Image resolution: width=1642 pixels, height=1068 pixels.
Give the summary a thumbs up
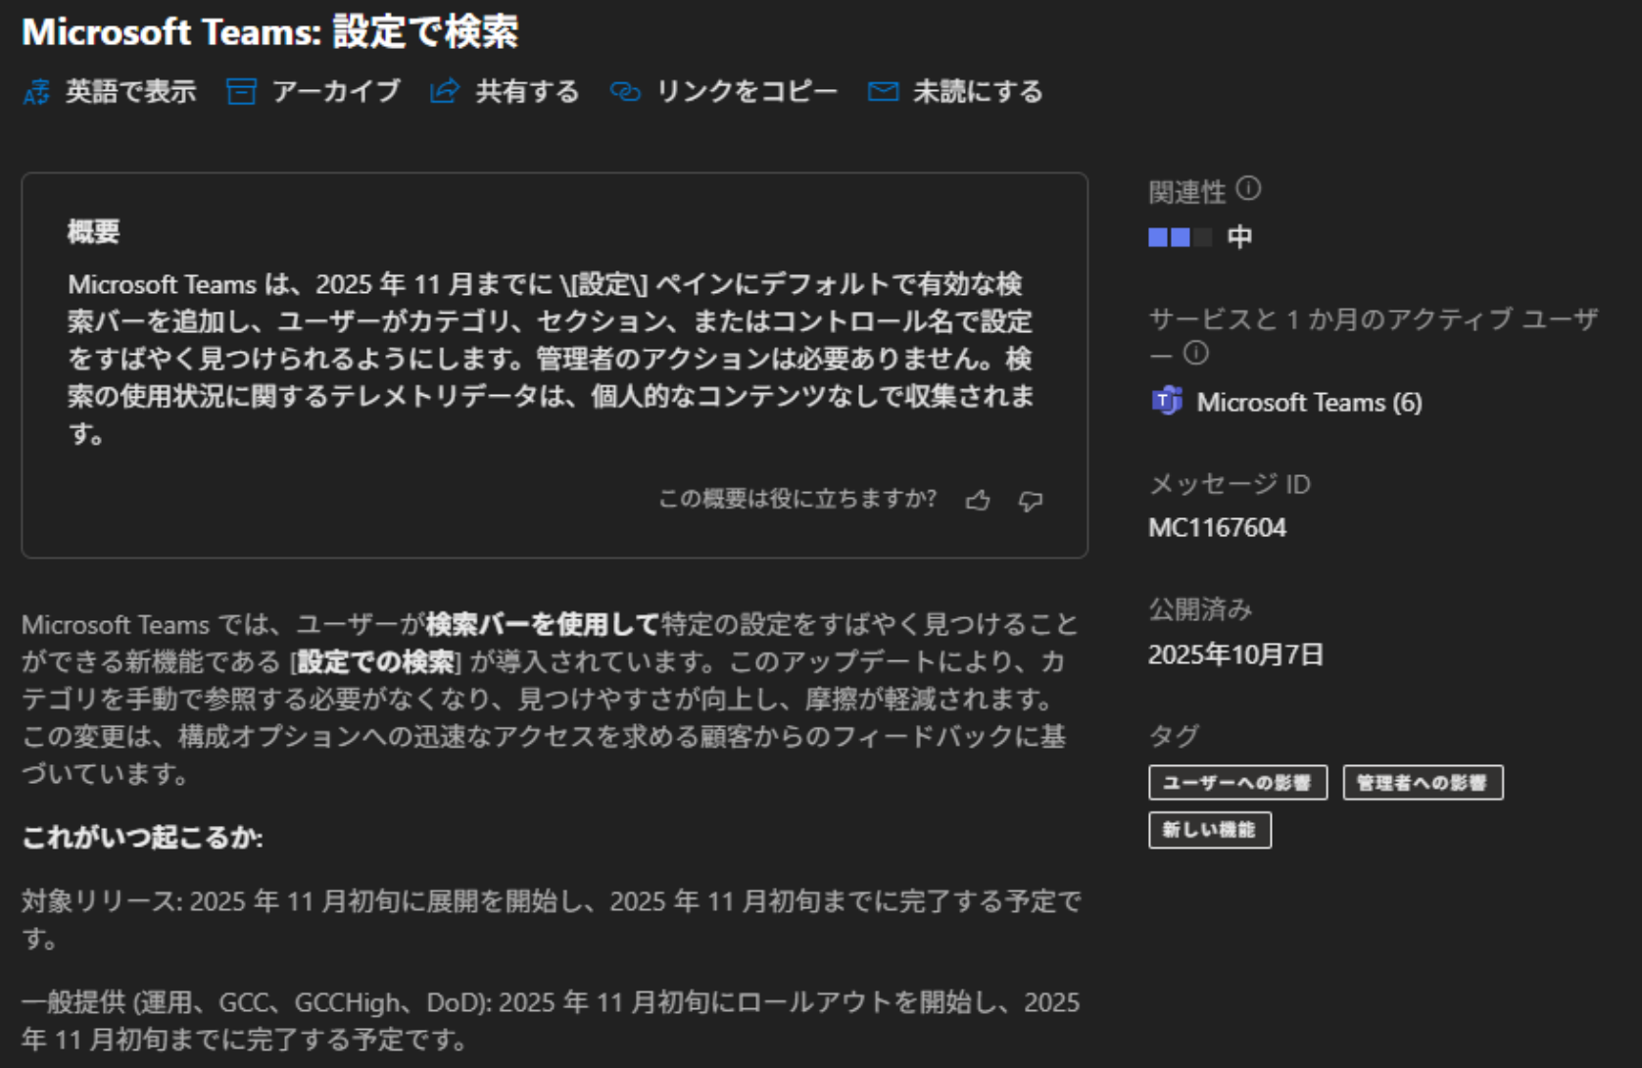(978, 501)
